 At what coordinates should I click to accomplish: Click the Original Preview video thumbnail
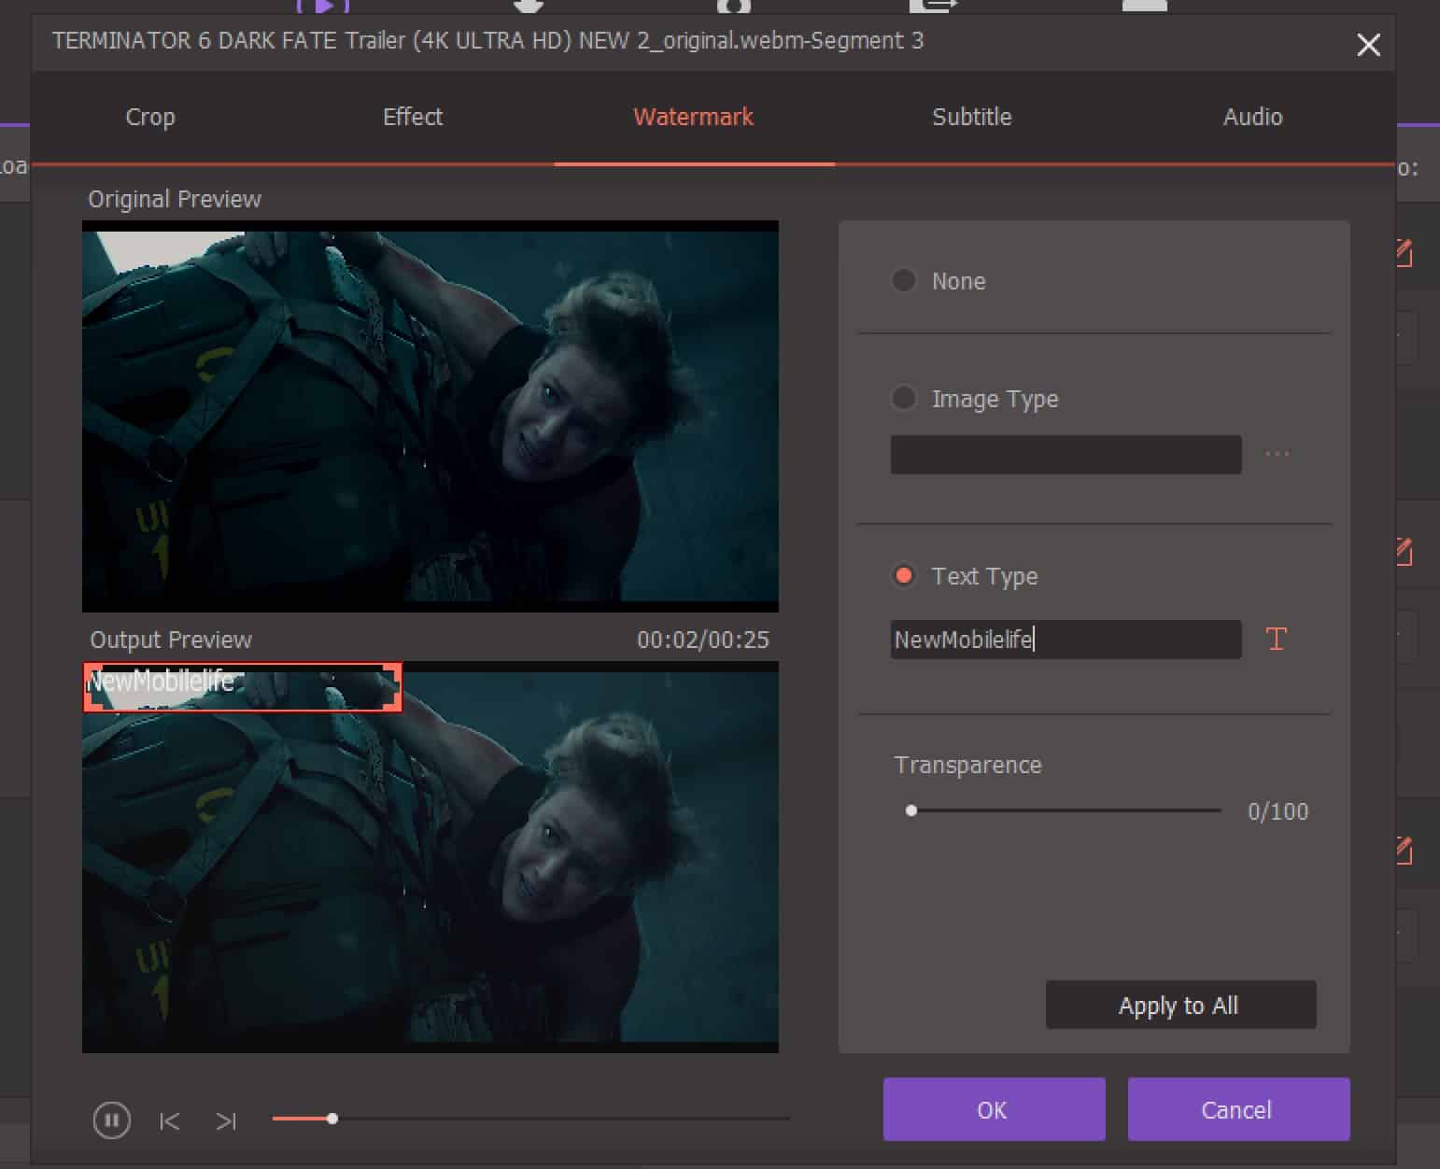pos(431,416)
